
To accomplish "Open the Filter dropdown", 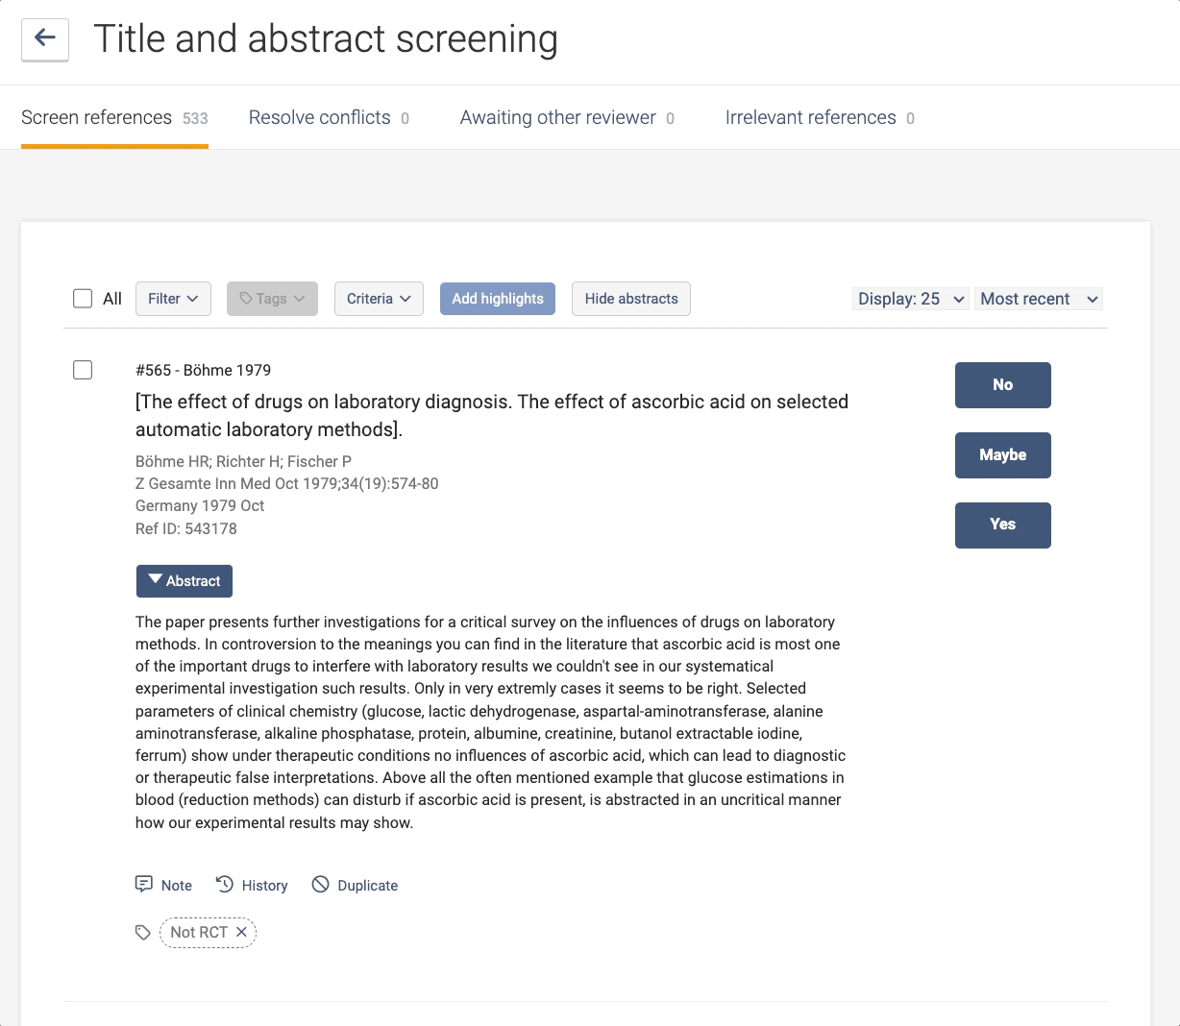I will (x=173, y=299).
